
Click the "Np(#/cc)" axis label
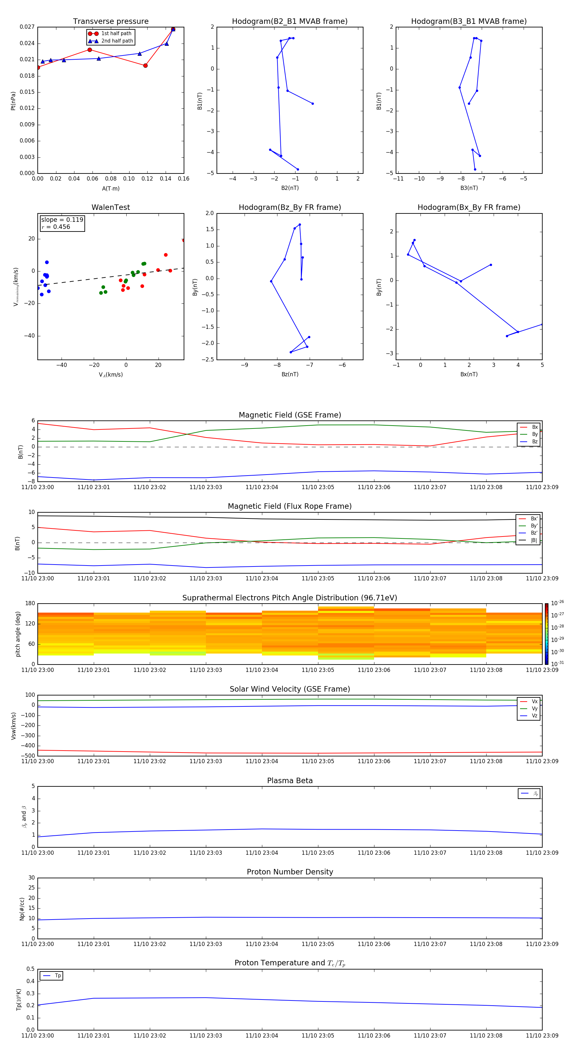click(22, 909)
